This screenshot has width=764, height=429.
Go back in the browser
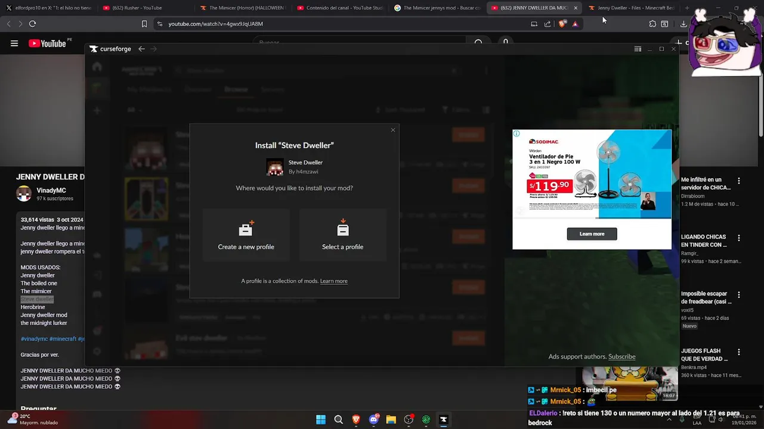(x=8, y=24)
